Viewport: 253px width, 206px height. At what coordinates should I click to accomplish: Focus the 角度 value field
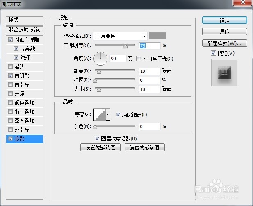(118, 58)
